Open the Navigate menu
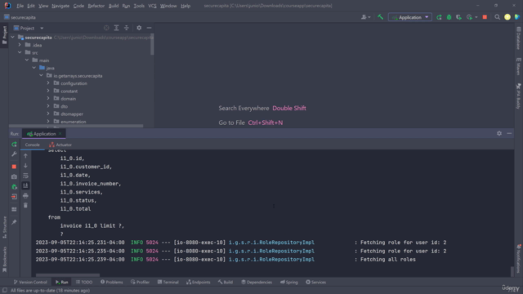Viewport: 523px width, 294px height. coord(60,6)
